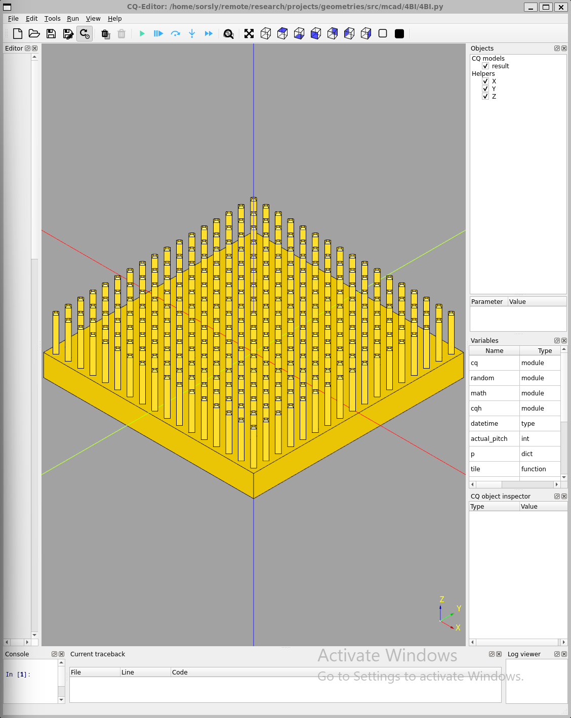Click the Editor scroll down arrow
Screen dimensions: 571x718
click(x=34, y=635)
